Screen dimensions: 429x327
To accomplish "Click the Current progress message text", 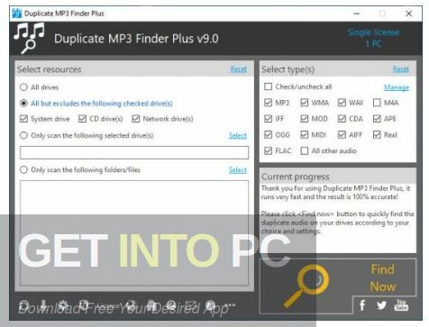I will tap(337, 210).
